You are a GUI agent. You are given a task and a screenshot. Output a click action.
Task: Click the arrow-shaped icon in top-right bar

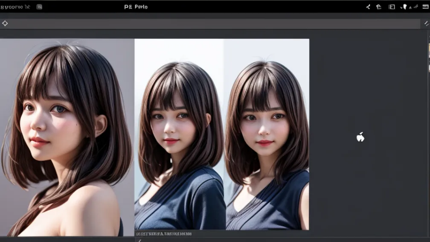pos(368,7)
